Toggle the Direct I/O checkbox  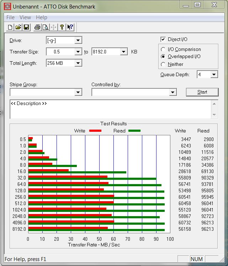tap(163, 40)
